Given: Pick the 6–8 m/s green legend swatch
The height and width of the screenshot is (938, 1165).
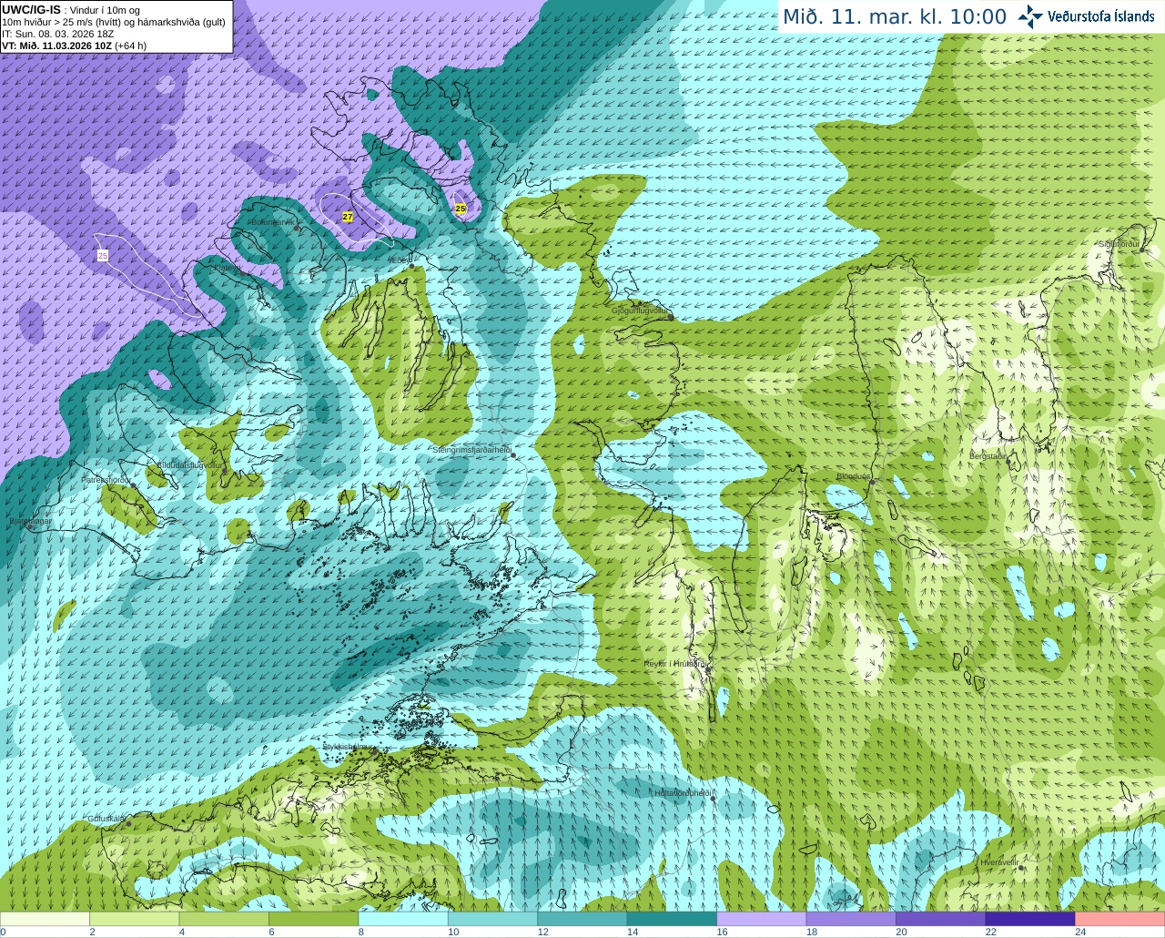Looking at the screenshot, I should pos(314,919).
